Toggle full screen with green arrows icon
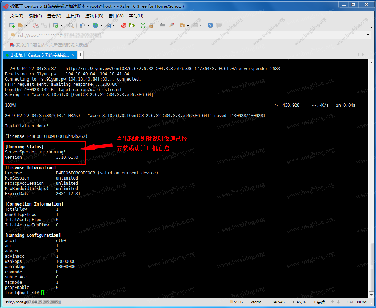 point(143,25)
